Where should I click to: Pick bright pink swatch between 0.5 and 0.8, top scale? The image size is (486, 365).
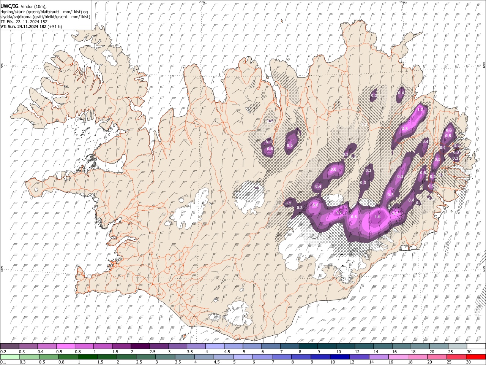tap(66, 346)
